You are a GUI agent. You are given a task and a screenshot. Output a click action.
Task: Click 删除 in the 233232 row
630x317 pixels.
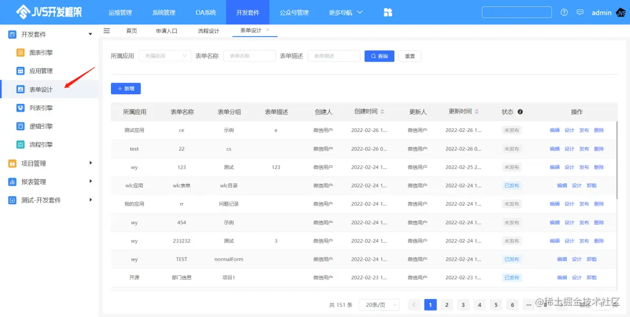coord(599,241)
